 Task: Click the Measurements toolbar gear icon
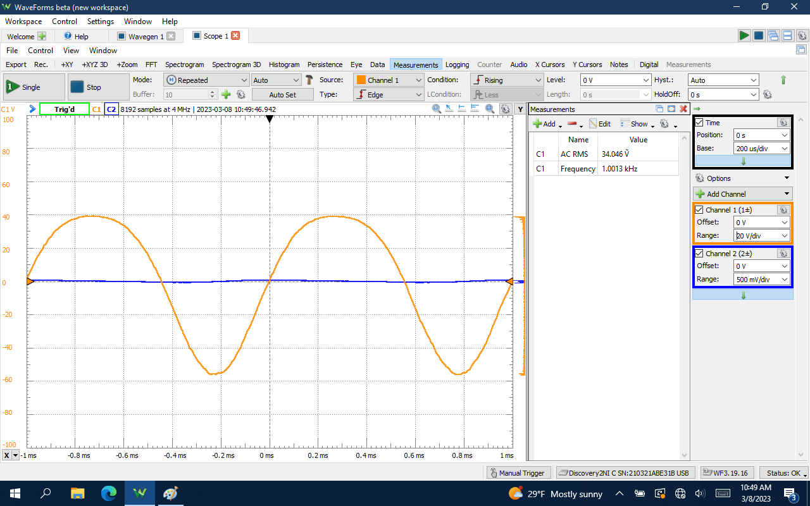tap(664, 124)
